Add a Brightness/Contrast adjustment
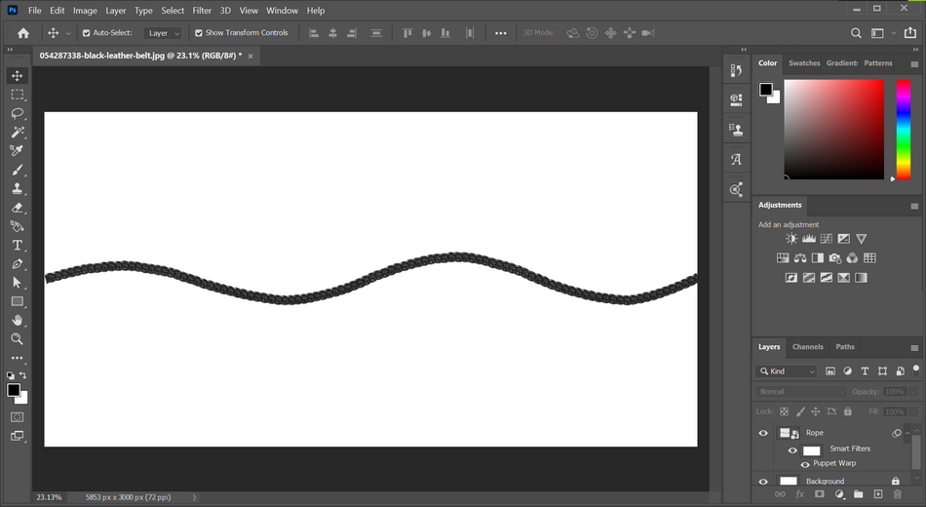The height and width of the screenshot is (507, 926). click(x=791, y=239)
